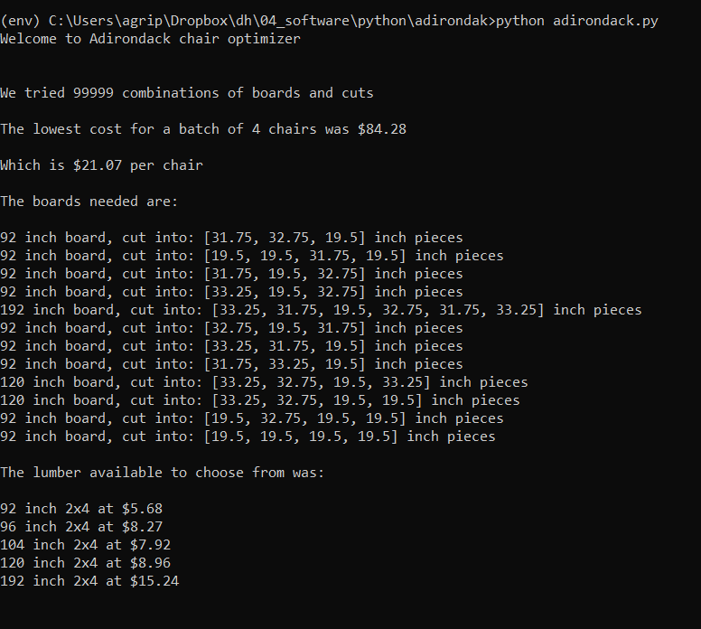Click the board line [19.5, 32.75, 19.5, 19.5]
Image resolution: width=701 pixels, height=629 pixels.
coord(251,418)
